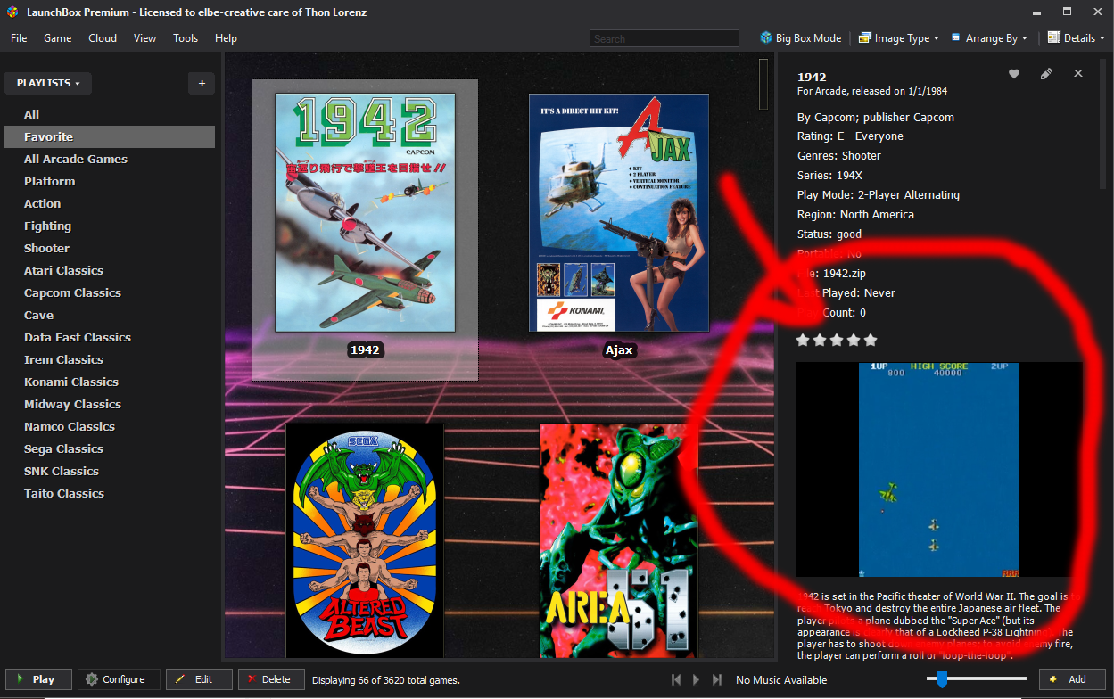Click the LaunchBox app icon in title bar
Screen dimensions: 1114x699
pos(12,12)
